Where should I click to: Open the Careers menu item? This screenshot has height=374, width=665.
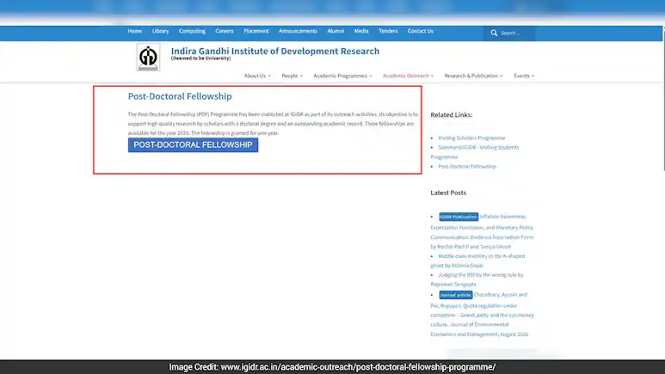coord(225,31)
